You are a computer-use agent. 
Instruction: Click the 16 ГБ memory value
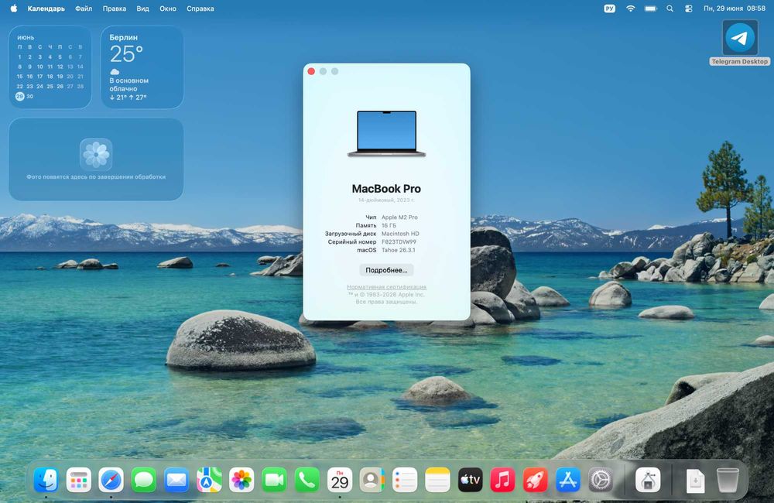click(389, 226)
